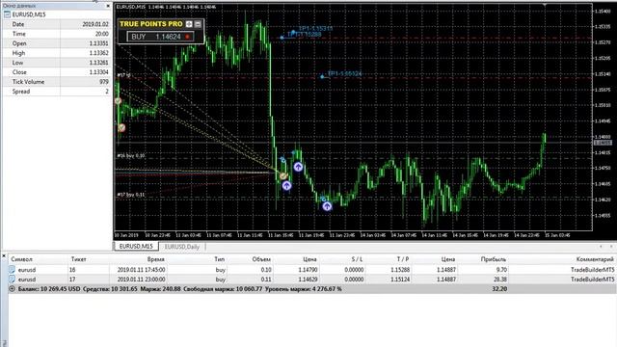617x347 pixels.
Task: Sort by the Тикет column header
Action: click(78, 259)
